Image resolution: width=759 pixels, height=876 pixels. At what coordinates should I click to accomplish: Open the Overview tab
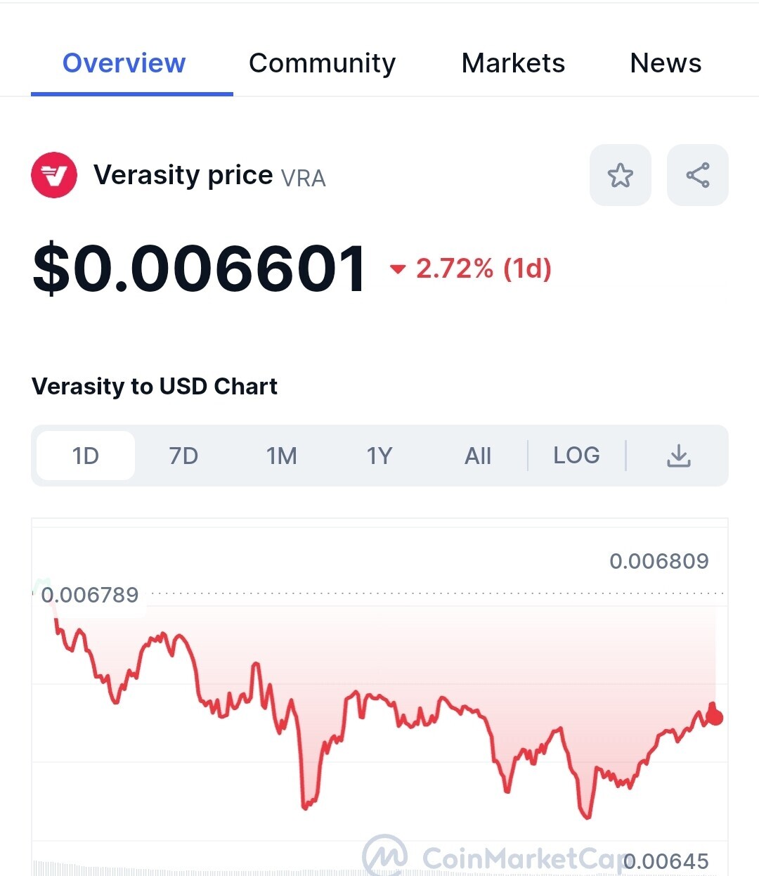(124, 63)
